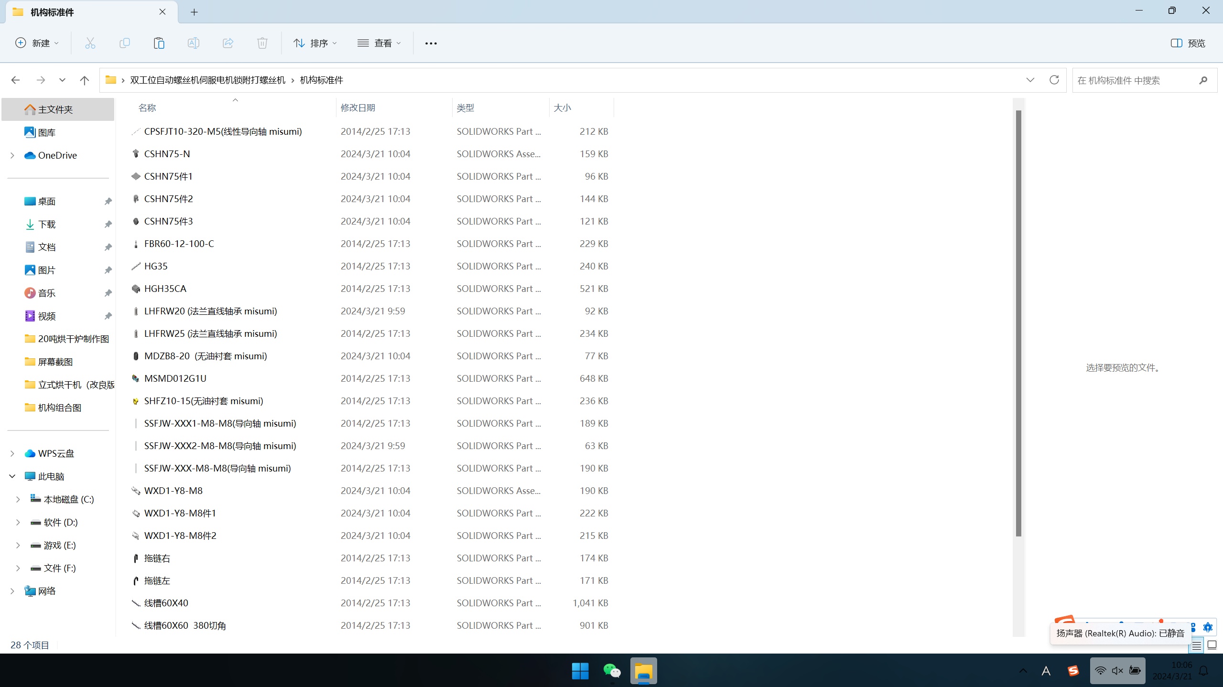
Task: Toggle the Preview pane button
Action: [1188, 43]
